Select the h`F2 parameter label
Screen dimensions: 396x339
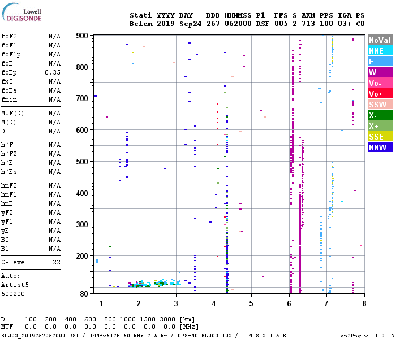tap(9, 154)
